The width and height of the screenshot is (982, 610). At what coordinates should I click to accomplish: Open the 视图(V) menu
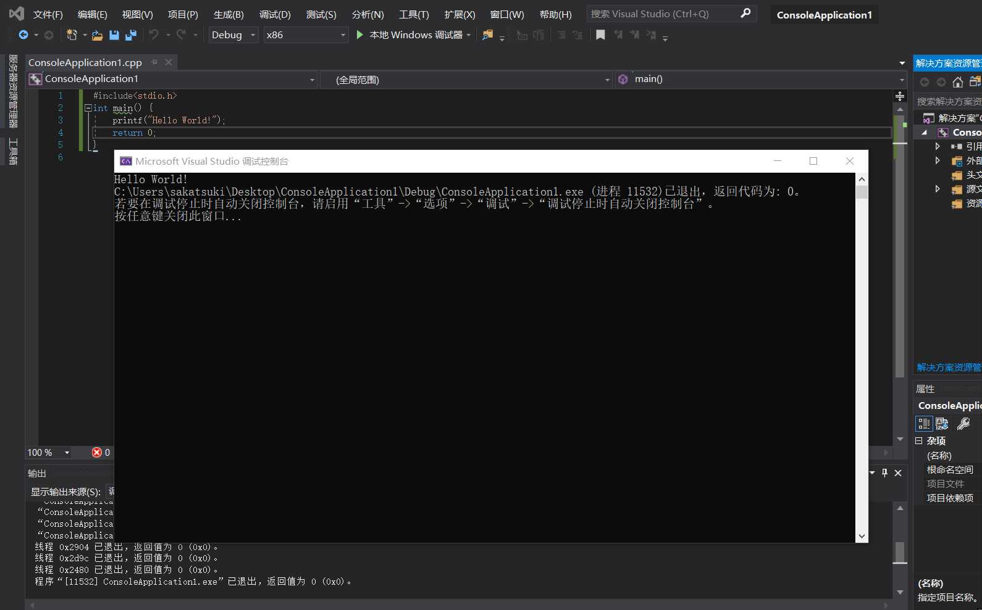click(x=137, y=14)
